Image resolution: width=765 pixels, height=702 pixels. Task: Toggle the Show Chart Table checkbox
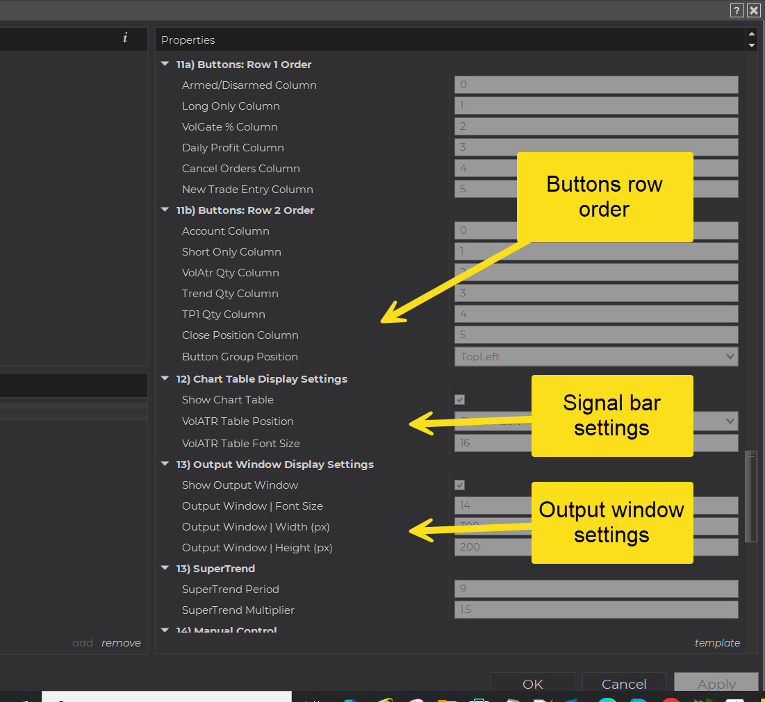(x=459, y=400)
